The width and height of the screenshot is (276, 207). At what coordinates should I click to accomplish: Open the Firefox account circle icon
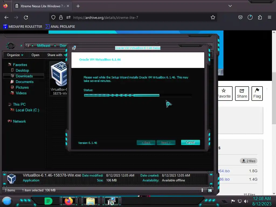pos(250,17)
